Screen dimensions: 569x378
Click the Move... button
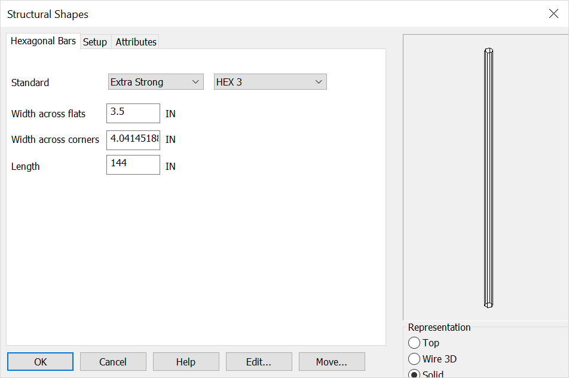(332, 361)
